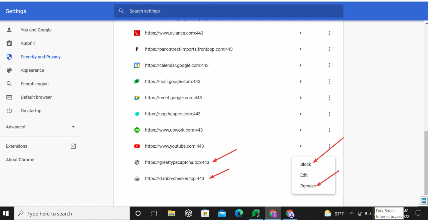Open more actions for calendar.google.com

click(329, 65)
